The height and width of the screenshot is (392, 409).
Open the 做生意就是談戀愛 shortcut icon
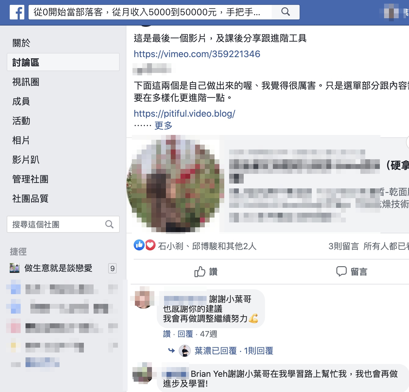pyautogui.click(x=15, y=268)
